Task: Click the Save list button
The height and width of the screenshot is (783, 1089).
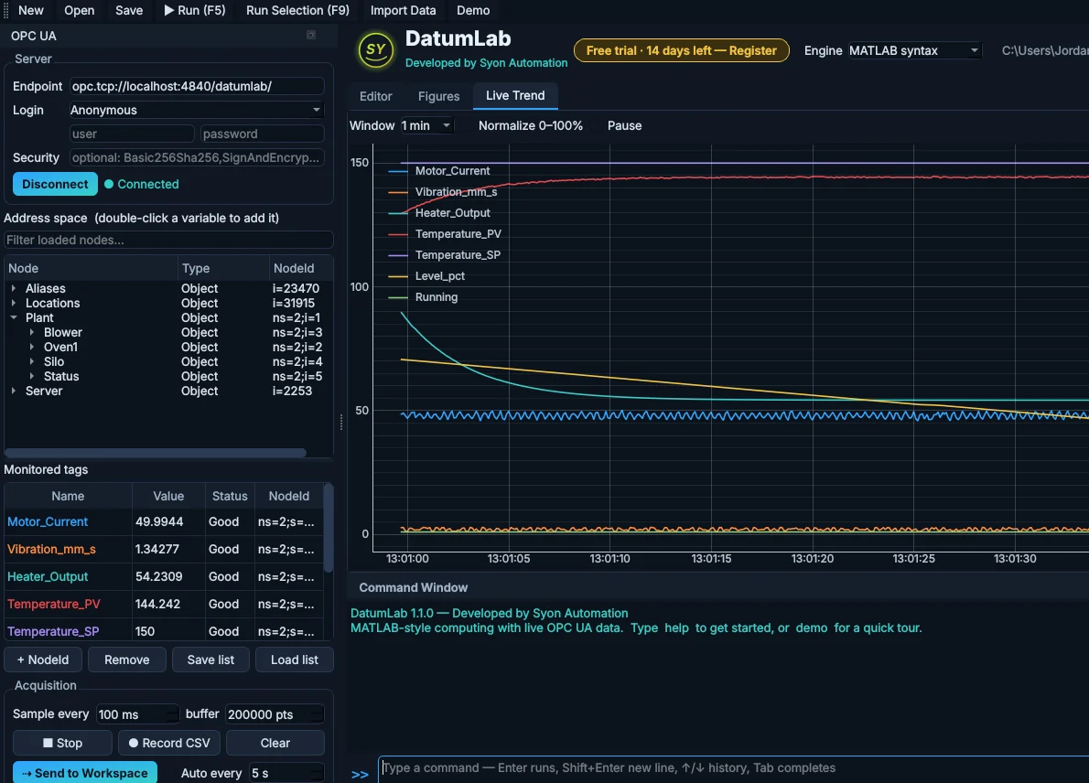Action: (210, 660)
